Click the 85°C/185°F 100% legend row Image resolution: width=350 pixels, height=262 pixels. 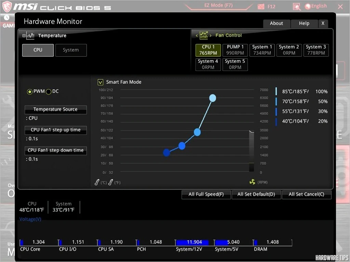click(301, 91)
